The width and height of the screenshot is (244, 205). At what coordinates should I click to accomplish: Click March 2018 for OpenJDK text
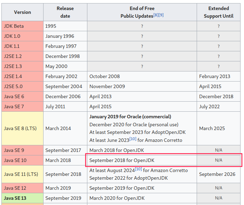tap(117, 150)
